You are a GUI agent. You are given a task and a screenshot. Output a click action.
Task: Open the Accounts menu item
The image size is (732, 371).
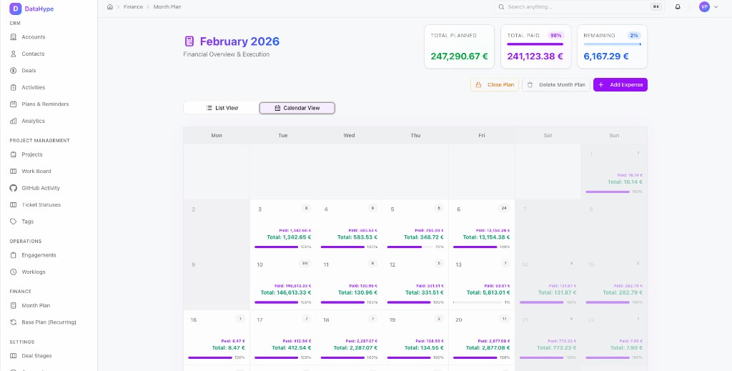[49, 37]
